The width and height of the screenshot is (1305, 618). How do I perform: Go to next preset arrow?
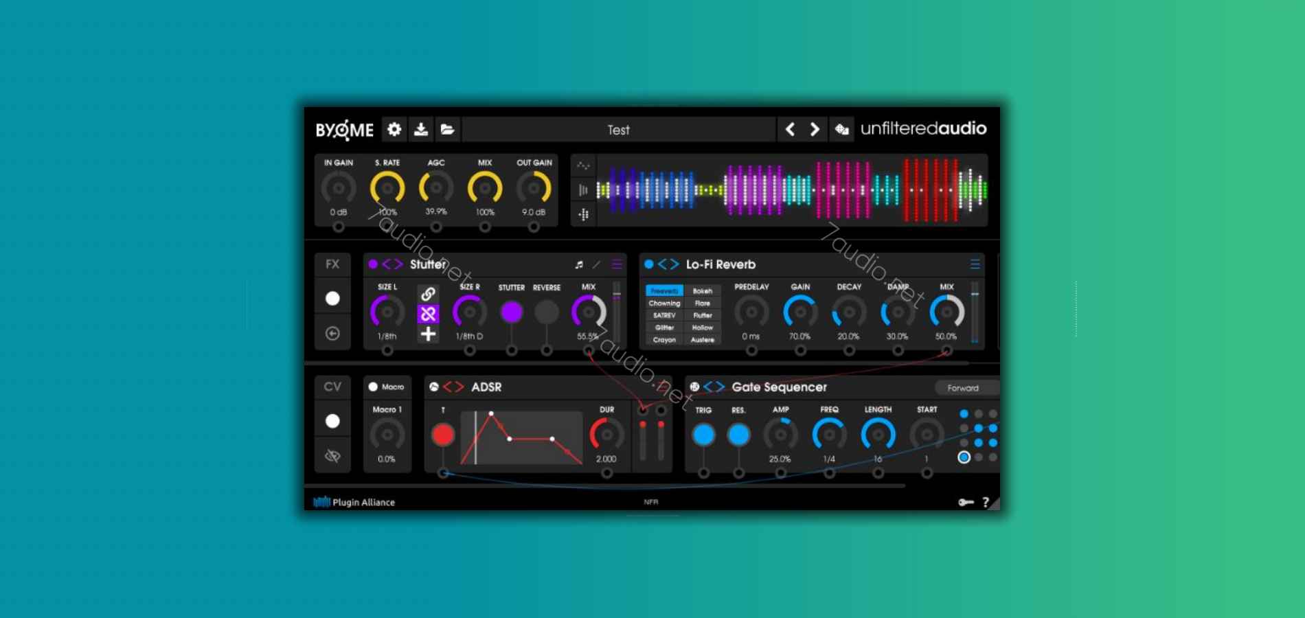tap(815, 129)
